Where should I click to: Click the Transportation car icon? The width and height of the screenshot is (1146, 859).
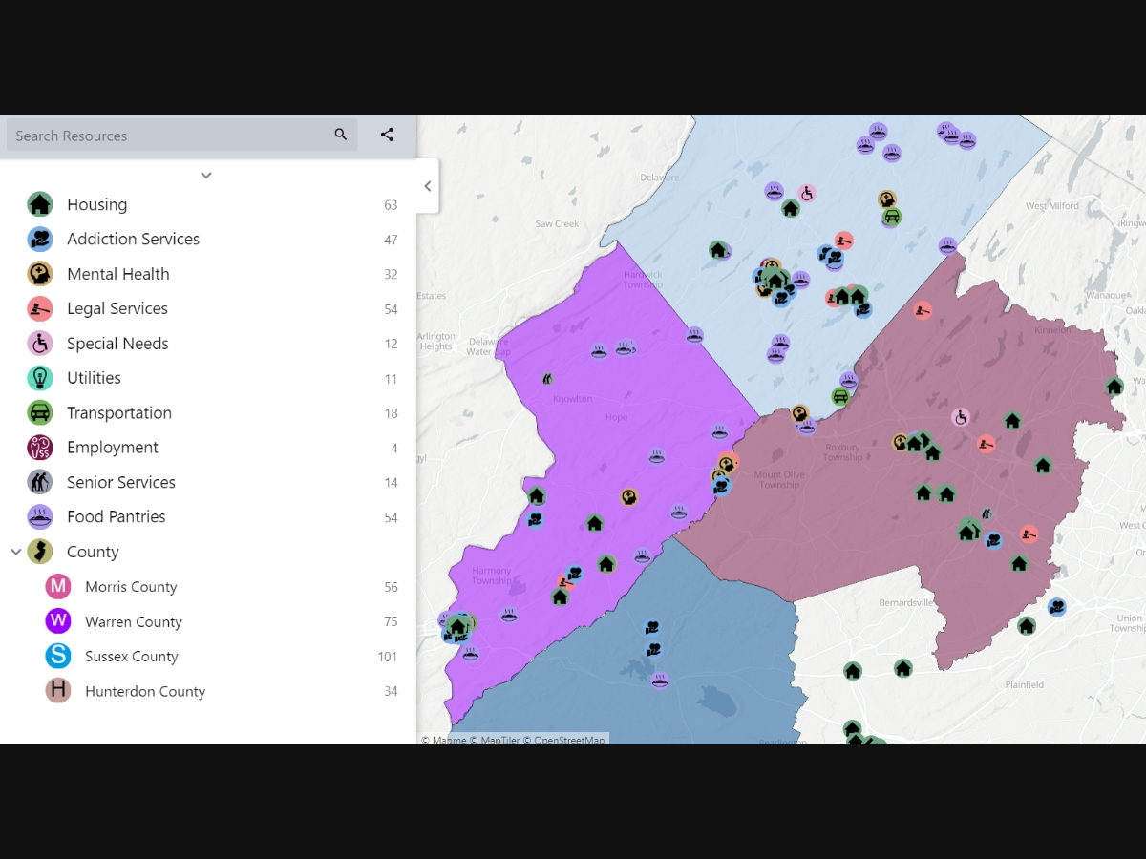click(39, 413)
